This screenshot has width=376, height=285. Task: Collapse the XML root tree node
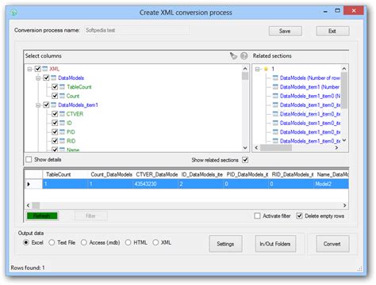tap(29, 69)
